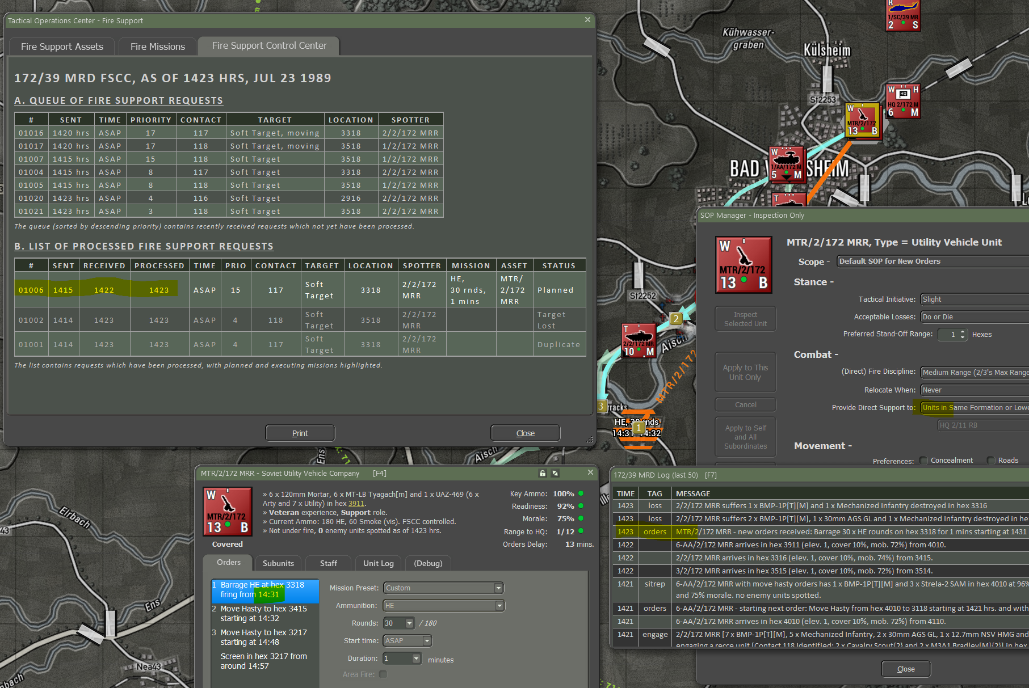The height and width of the screenshot is (688, 1029).
Task: Open the Staff tab
Action: [328, 563]
